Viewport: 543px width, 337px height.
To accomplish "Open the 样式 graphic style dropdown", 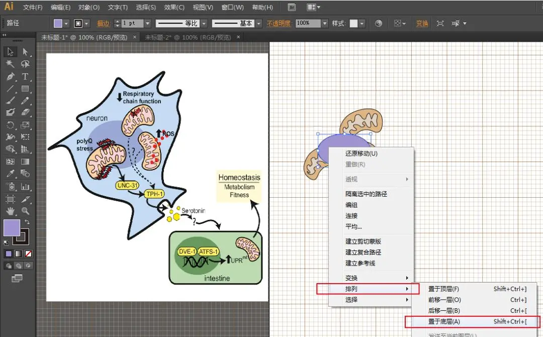I will pos(362,23).
